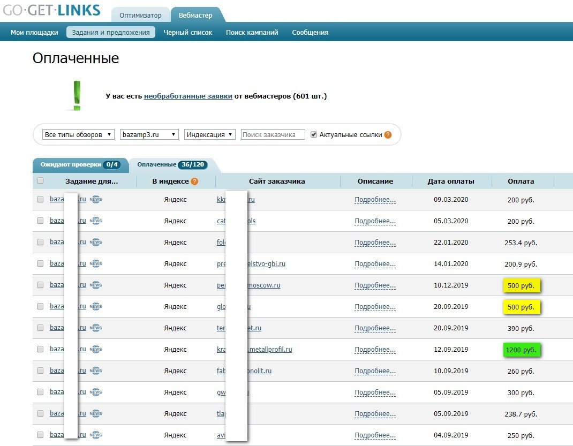Screen dimensions: 573x446
Task: Click 500 руб. cell in 10.12.2019 row
Action: tap(521, 286)
